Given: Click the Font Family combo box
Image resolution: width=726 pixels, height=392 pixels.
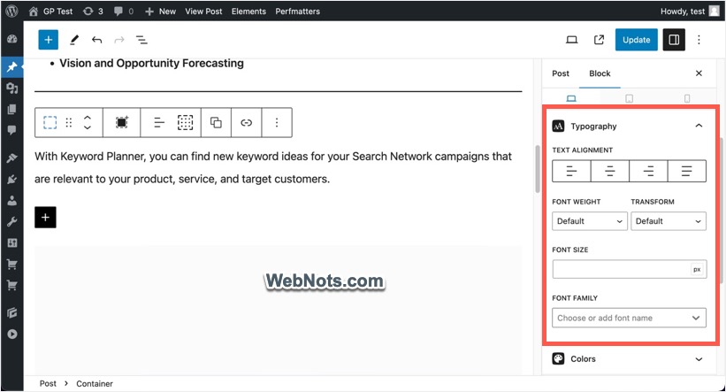Looking at the screenshot, I should tap(629, 318).
